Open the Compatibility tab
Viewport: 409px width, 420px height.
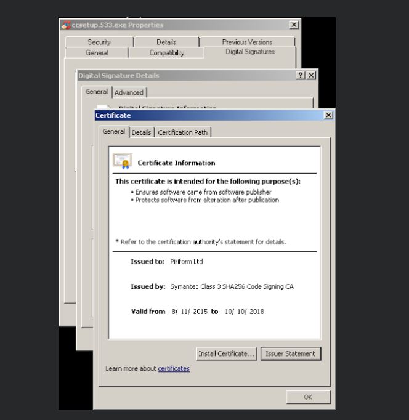(x=166, y=53)
